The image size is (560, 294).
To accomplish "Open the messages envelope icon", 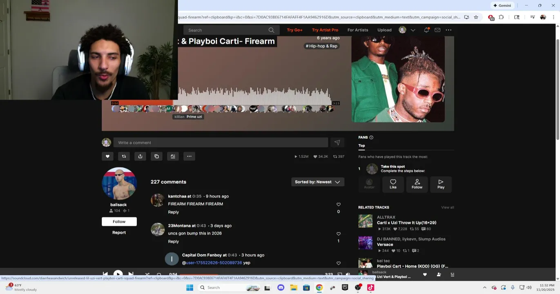I will click(x=437, y=30).
